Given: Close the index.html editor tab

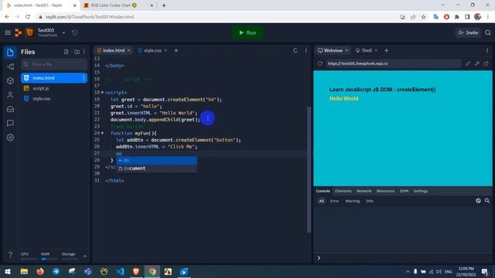Looking at the screenshot, I should [x=129, y=50].
